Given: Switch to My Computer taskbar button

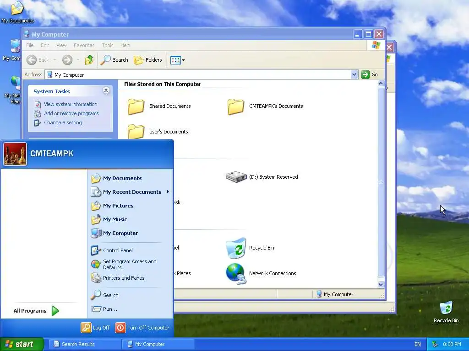Looking at the screenshot, I should coord(158,344).
